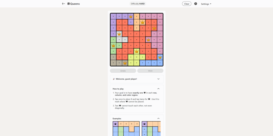Viewport: 273px width, 136px height.
Task: Click the crown in the green region
Action: point(113,46)
